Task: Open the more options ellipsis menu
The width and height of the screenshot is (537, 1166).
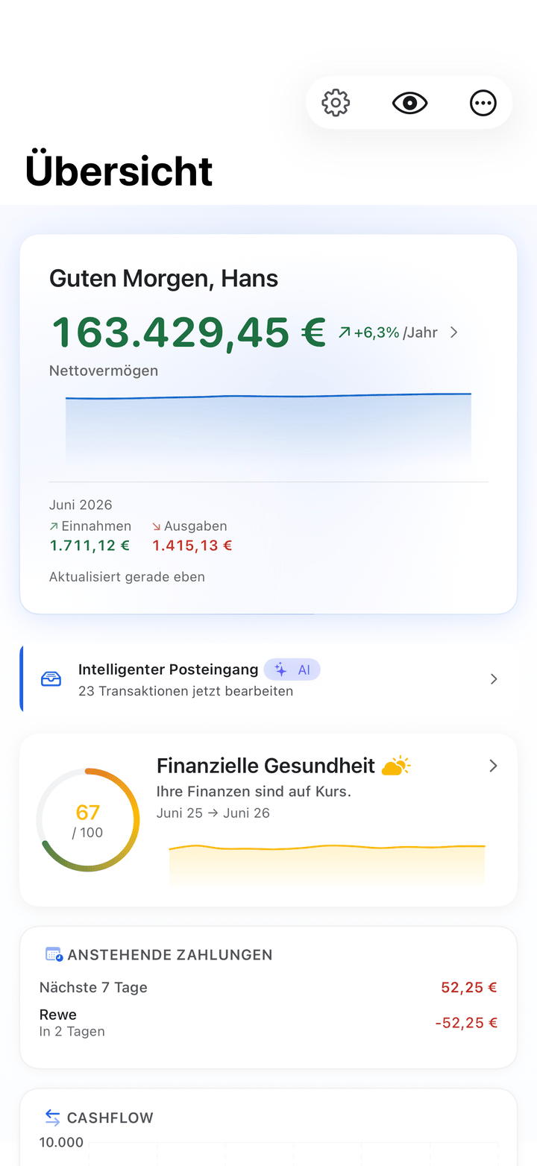Action: tap(483, 103)
